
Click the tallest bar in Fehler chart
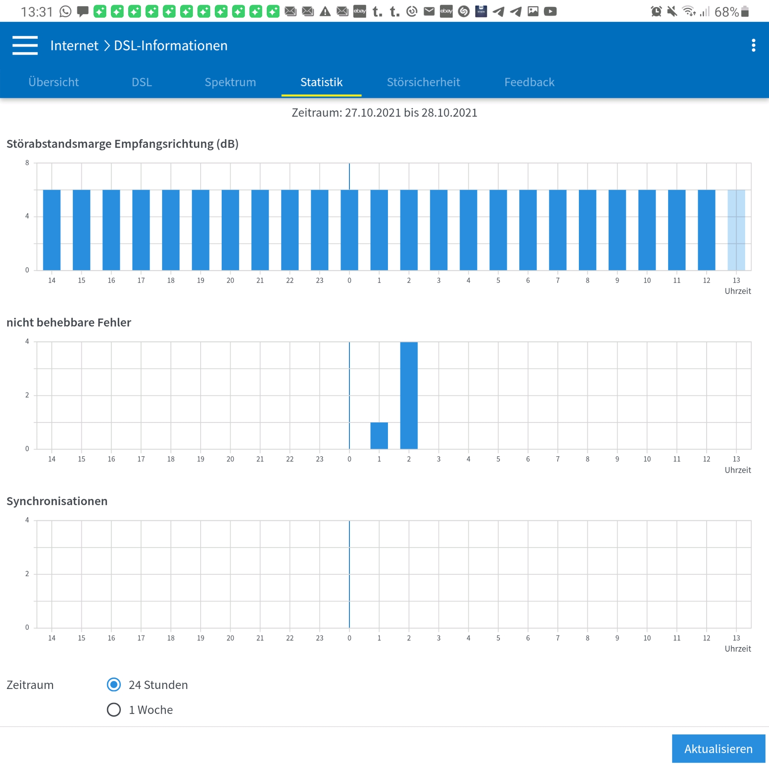click(409, 395)
